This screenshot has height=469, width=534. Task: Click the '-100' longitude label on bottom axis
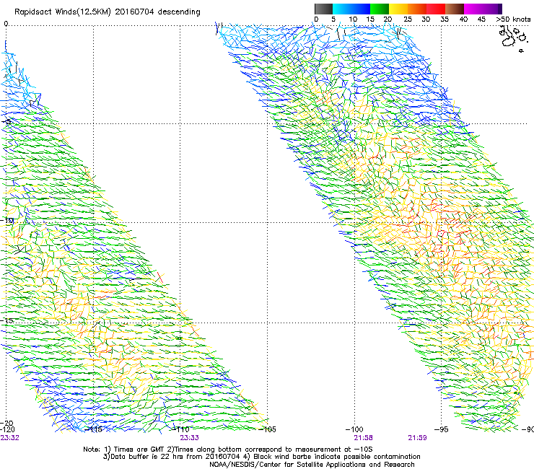pyautogui.click(x=354, y=429)
